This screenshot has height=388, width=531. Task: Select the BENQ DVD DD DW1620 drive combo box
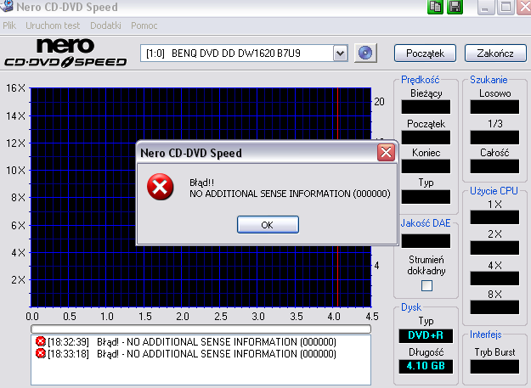point(244,53)
